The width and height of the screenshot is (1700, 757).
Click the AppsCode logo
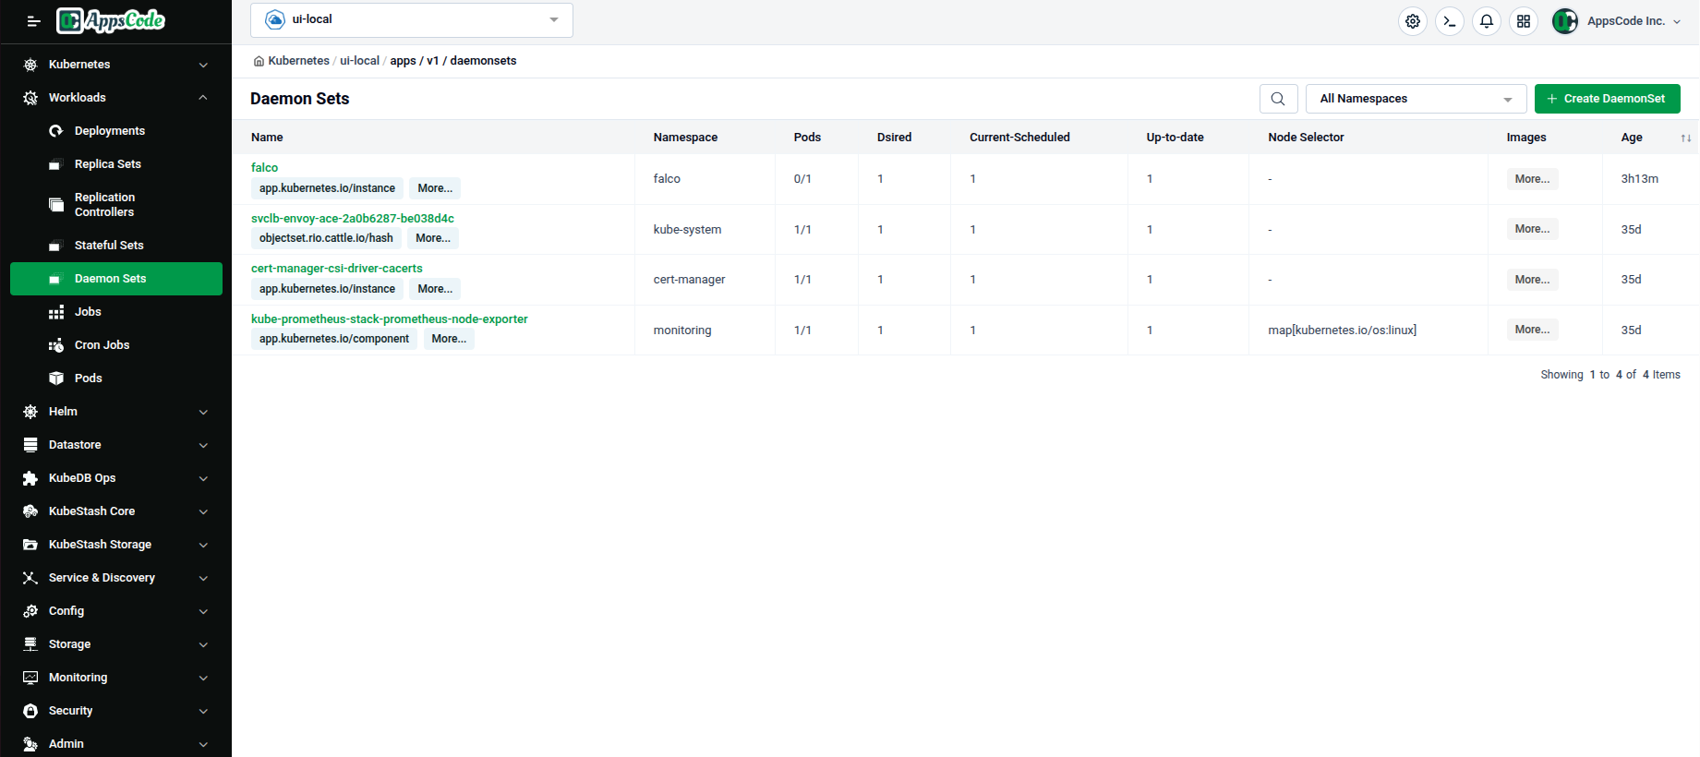(111, 20)
